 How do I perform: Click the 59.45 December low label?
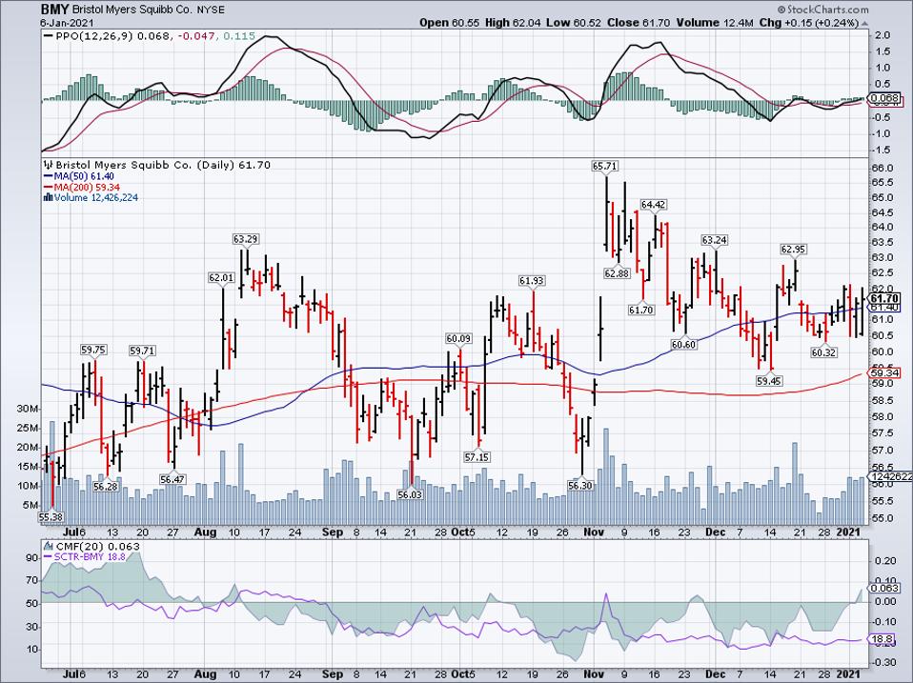(x=769, y=381)
